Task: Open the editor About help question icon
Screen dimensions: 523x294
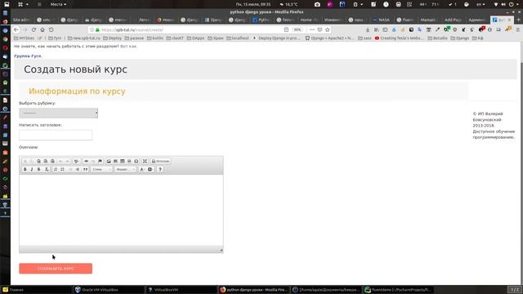Action: tap(160, 169)
